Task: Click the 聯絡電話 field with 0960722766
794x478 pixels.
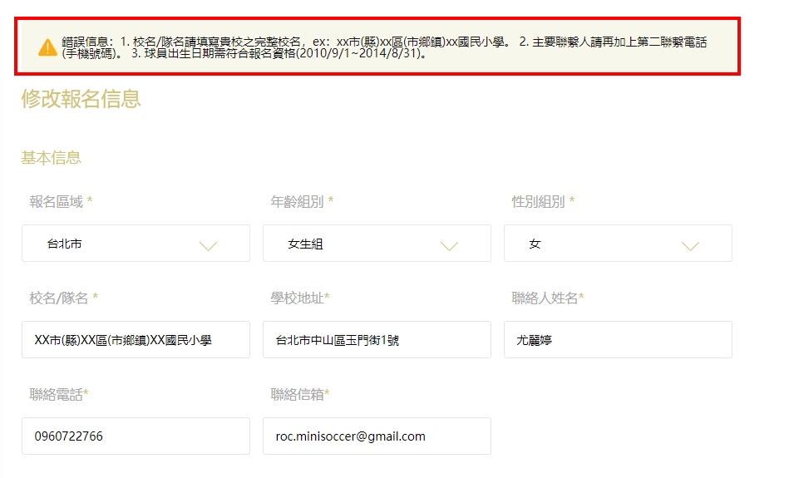Action: click(136, 436)
